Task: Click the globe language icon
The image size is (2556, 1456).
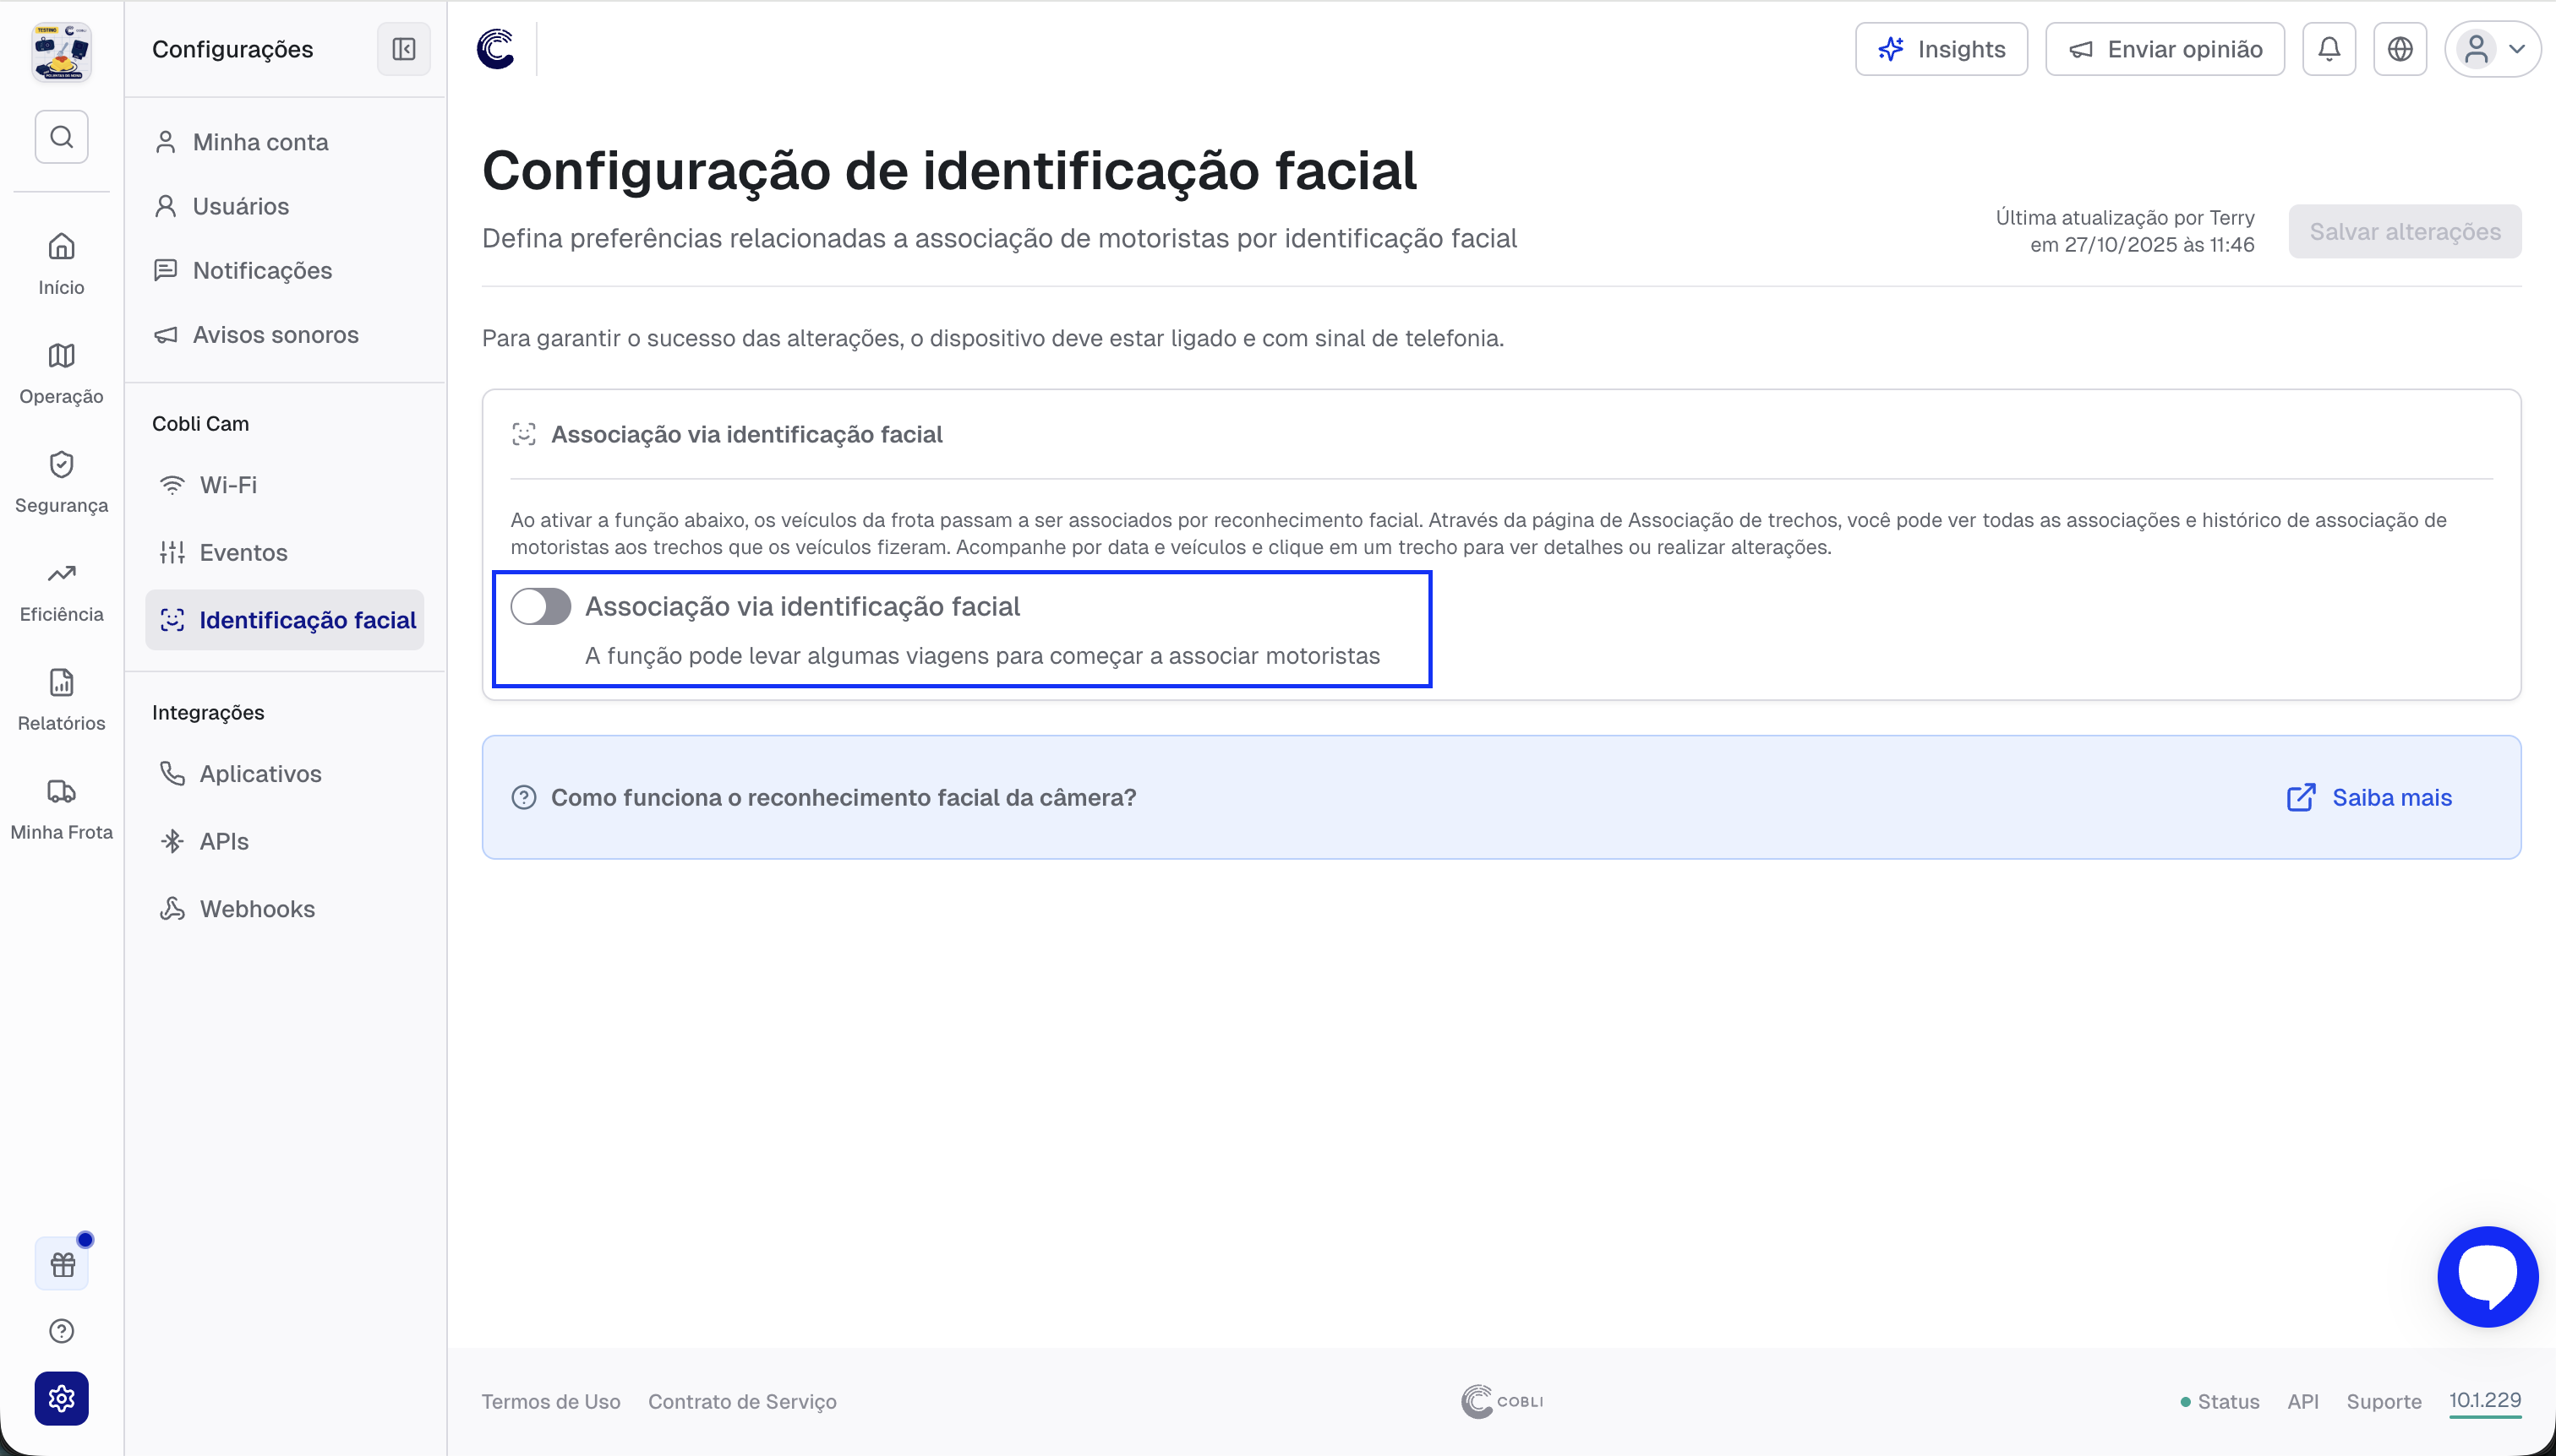Action: 2400,49
